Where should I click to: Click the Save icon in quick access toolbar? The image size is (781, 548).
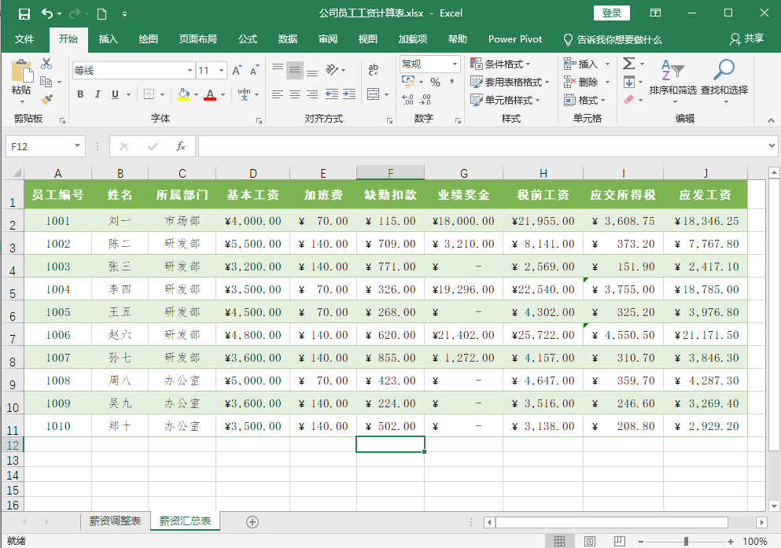pyautogui.click(x=24, y=13)
